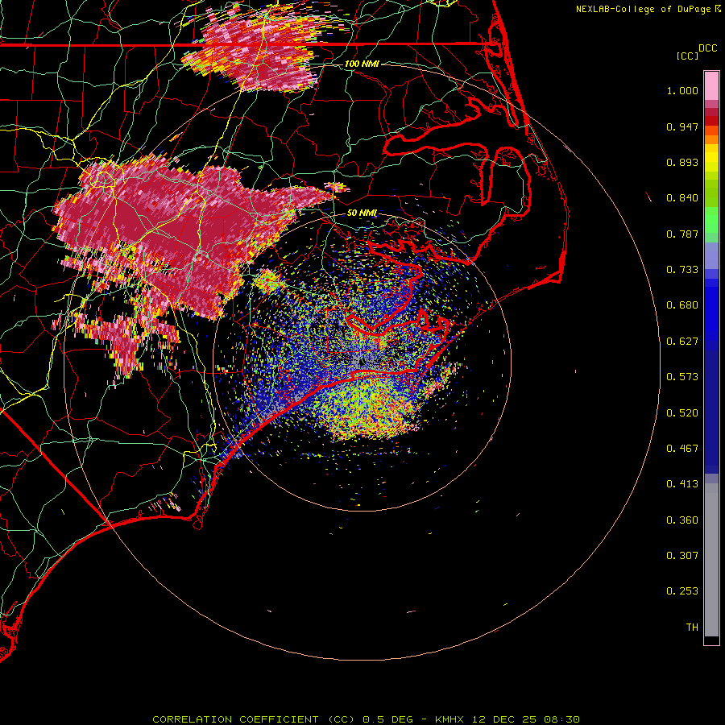The height and width of the screenshot is (725, 725).
Task: Click the 0.307 scale value
Action: pos(682,556)
